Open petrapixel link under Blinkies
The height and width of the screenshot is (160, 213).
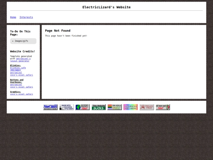pyautogui.click(x=16, y=73)
